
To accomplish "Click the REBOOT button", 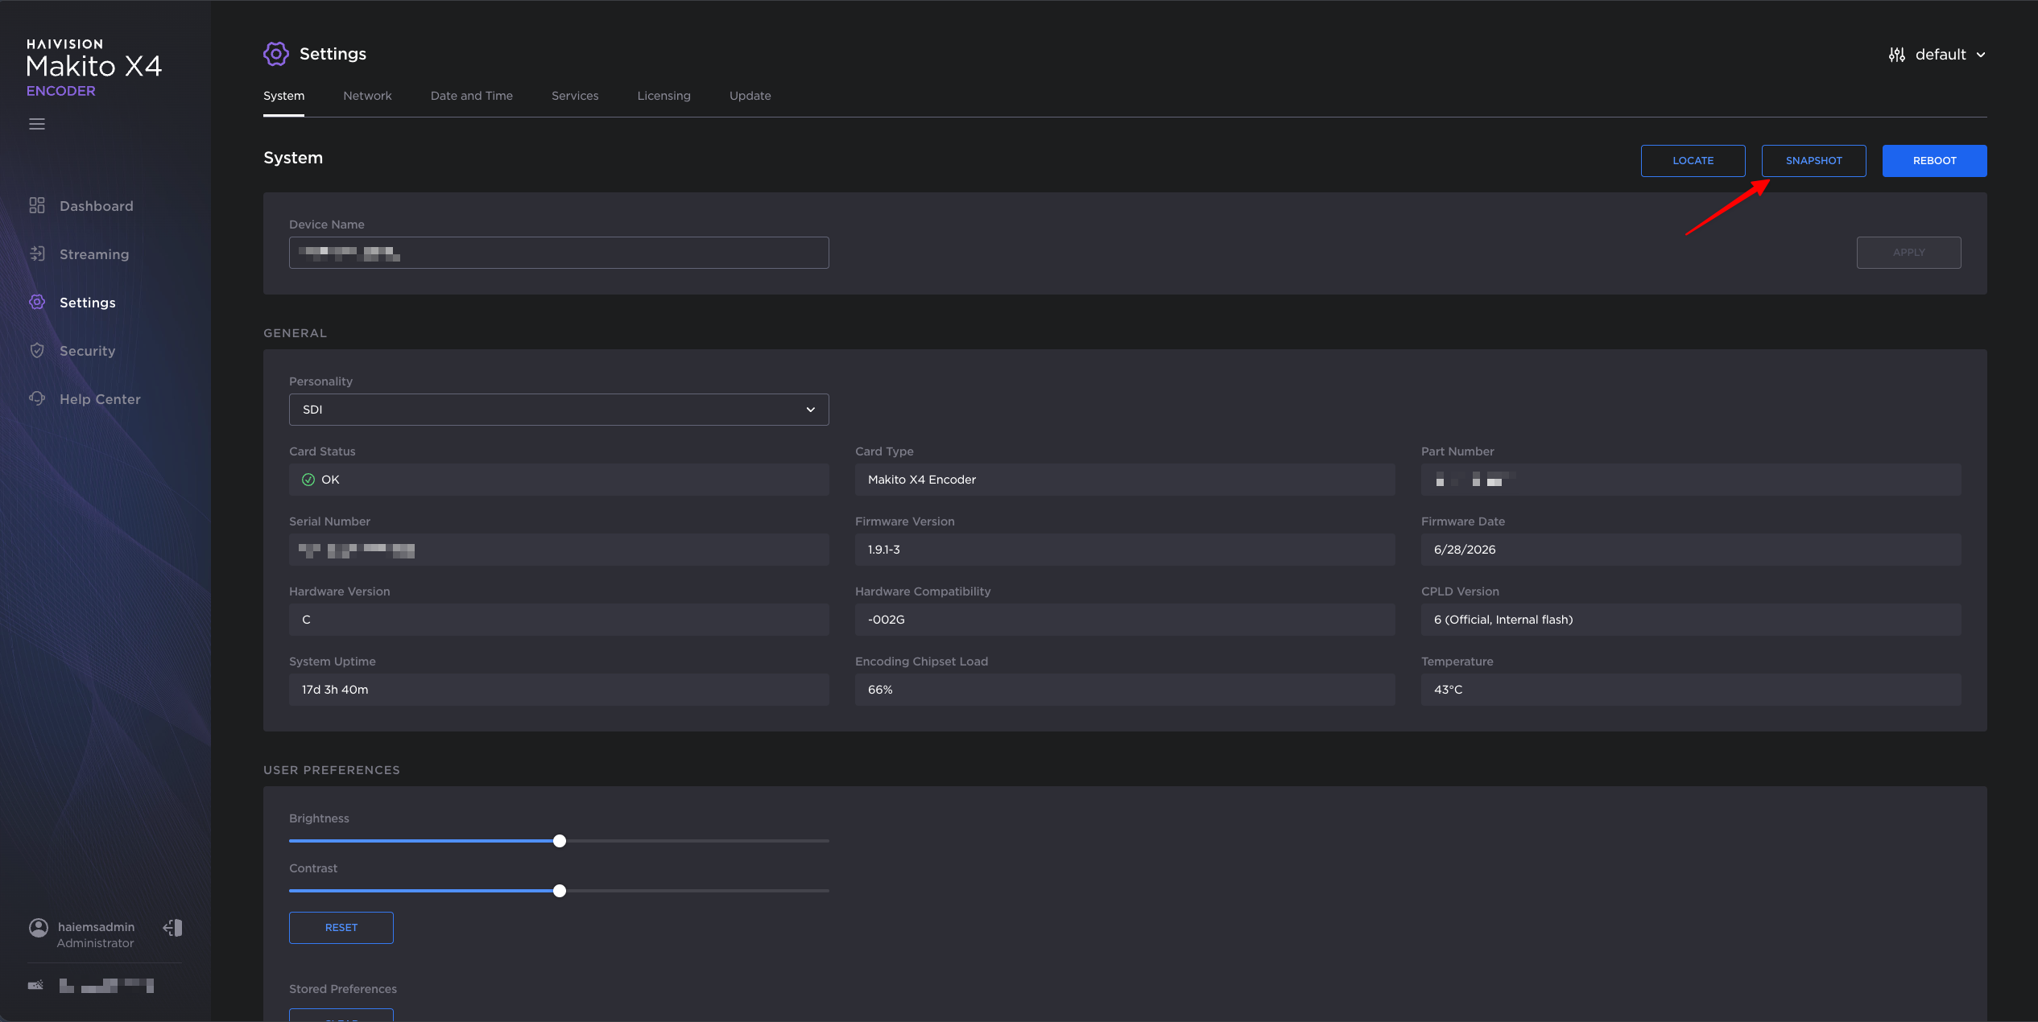I will pyautogui.click(x=1935, y=161).
